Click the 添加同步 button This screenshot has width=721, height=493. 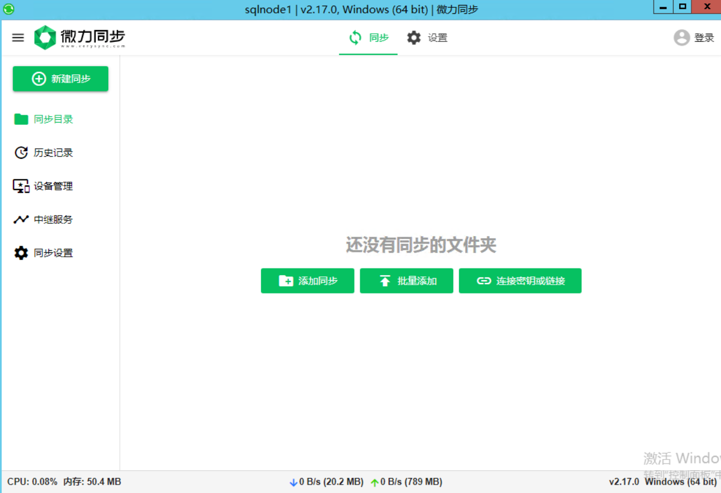click(x=307, y=281)
